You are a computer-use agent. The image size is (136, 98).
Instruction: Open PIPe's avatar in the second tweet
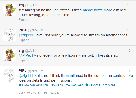(10, 35)
